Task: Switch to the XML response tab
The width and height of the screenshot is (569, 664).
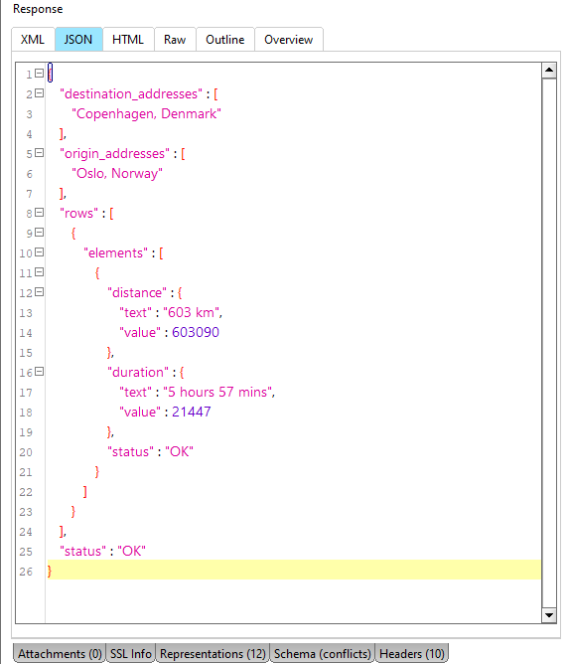Action: click(x=33, y=40)
